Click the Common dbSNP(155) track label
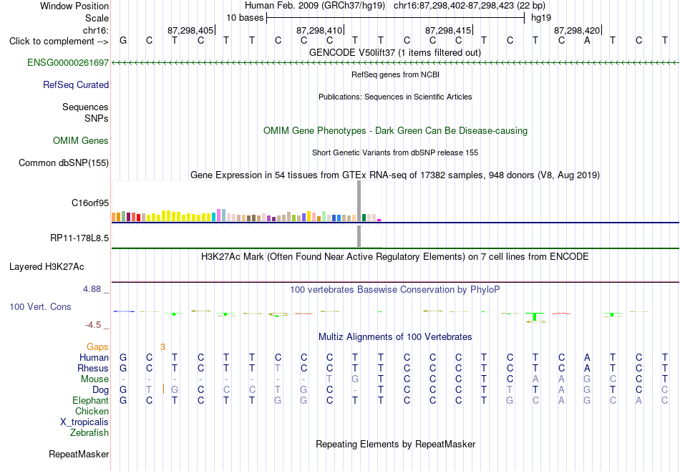 (x=64, y=163)
